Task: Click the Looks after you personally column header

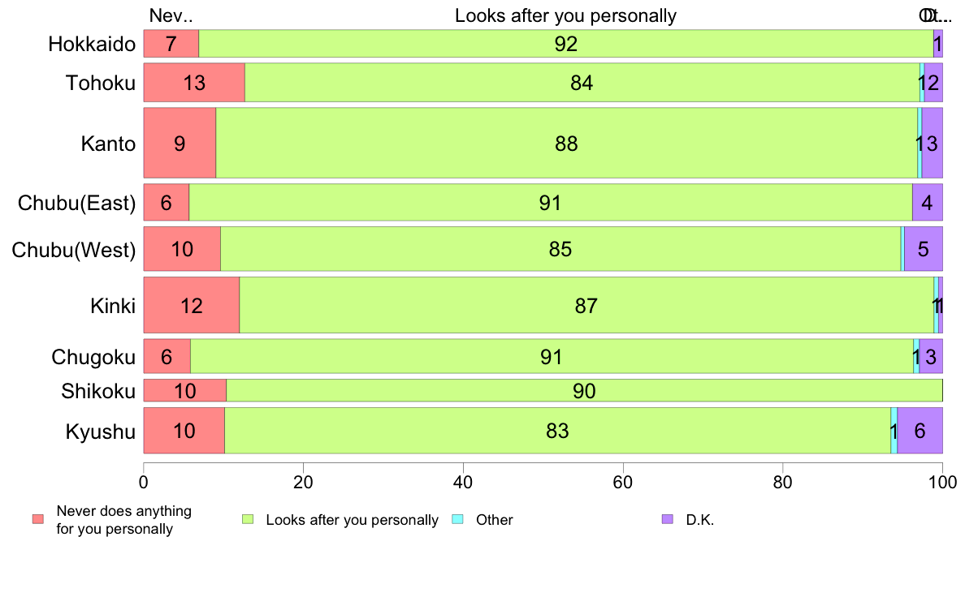Action: point(565,16)
